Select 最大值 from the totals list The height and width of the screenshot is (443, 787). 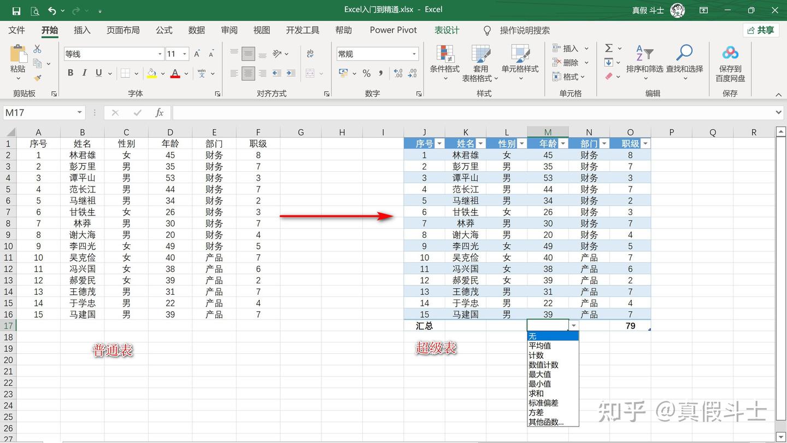pos(553,374)
